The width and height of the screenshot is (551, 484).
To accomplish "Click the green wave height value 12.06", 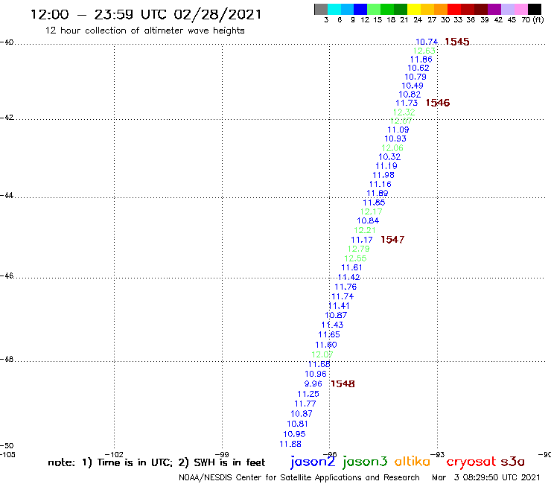I will pos(392,148).
